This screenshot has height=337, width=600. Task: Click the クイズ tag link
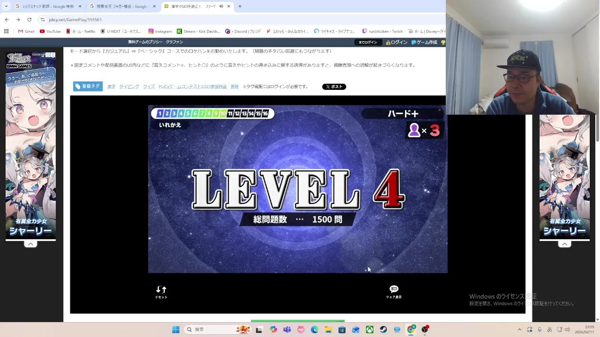point(149,87)
